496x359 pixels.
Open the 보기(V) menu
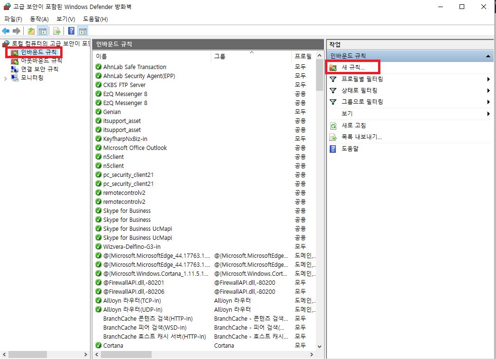click(65, 19)
